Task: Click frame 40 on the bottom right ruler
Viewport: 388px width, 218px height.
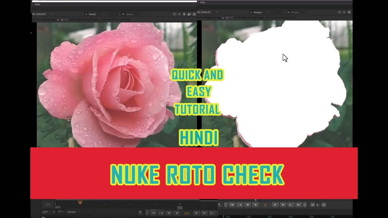Action: point(291,217)
